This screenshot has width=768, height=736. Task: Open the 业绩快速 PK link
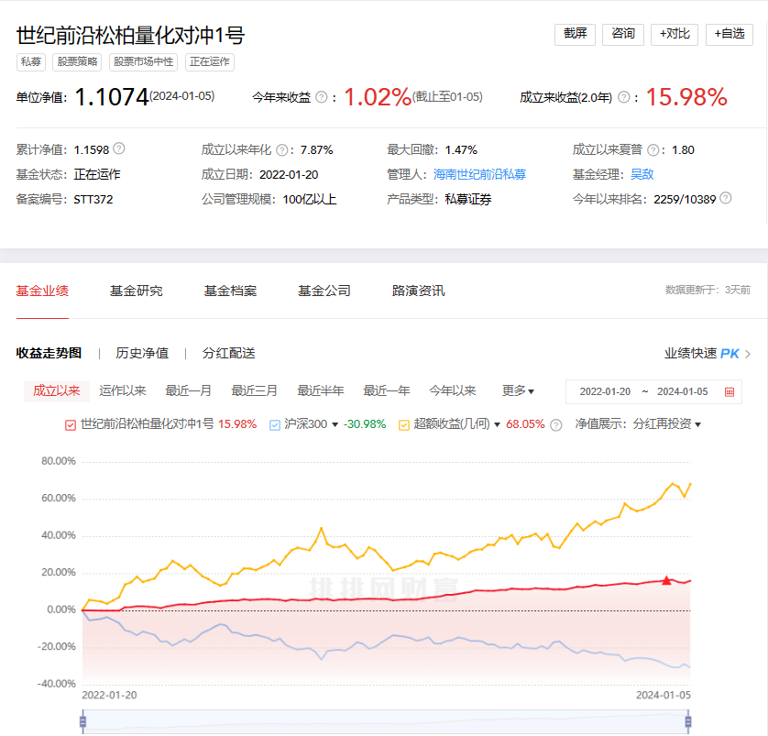(x=701, y=354)
